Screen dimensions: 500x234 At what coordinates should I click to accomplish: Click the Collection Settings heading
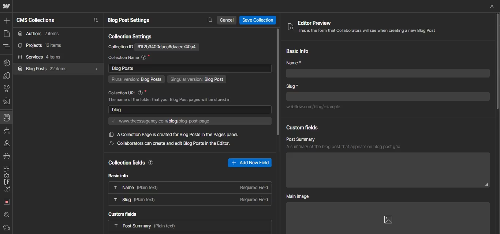[130, 37]
